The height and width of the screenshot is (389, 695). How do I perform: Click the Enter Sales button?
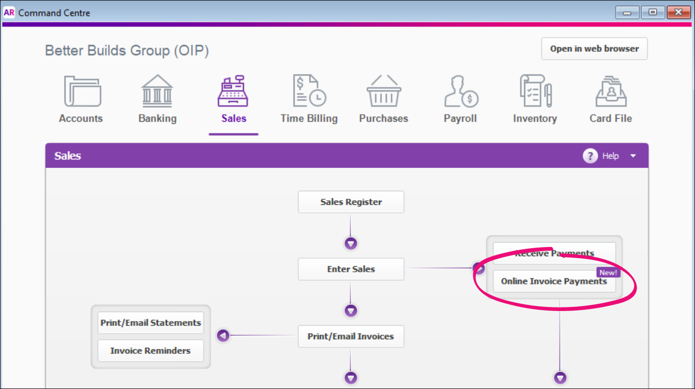(351, 269)
